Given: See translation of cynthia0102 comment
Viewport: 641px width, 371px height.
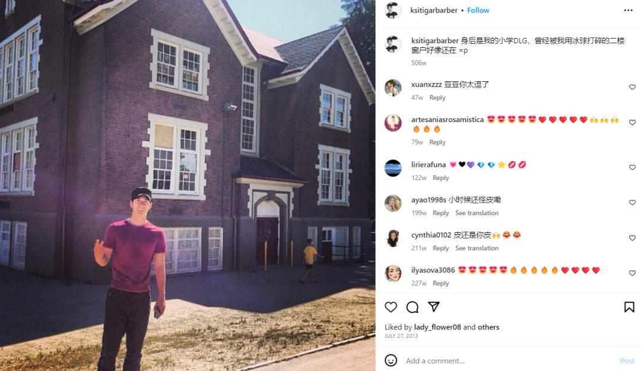Looking at the screenshot, I should coord(477,248).
